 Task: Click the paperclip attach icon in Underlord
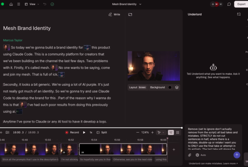click(x=190, y=155)
